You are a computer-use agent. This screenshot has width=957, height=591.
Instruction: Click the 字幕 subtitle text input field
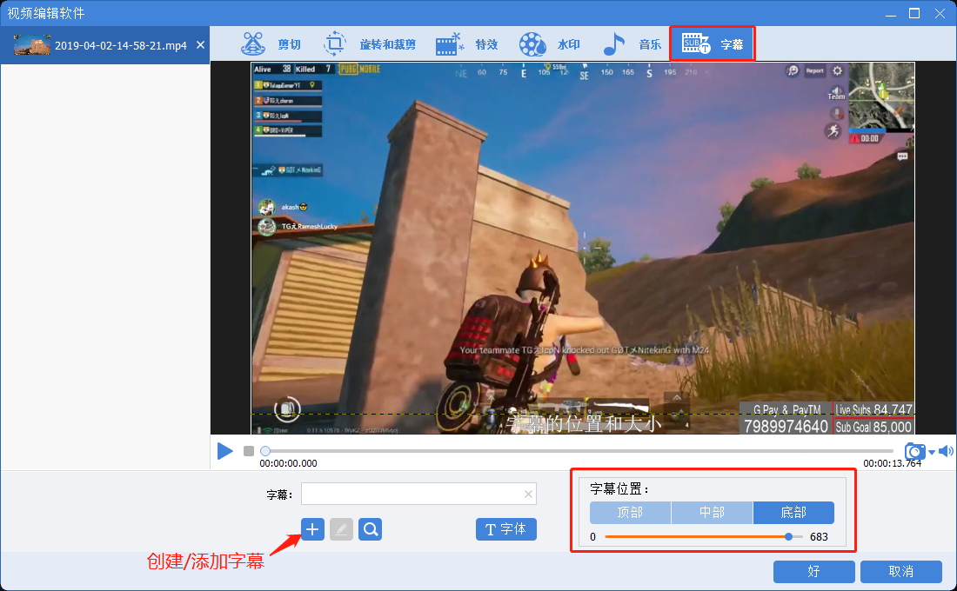[418, 494]
